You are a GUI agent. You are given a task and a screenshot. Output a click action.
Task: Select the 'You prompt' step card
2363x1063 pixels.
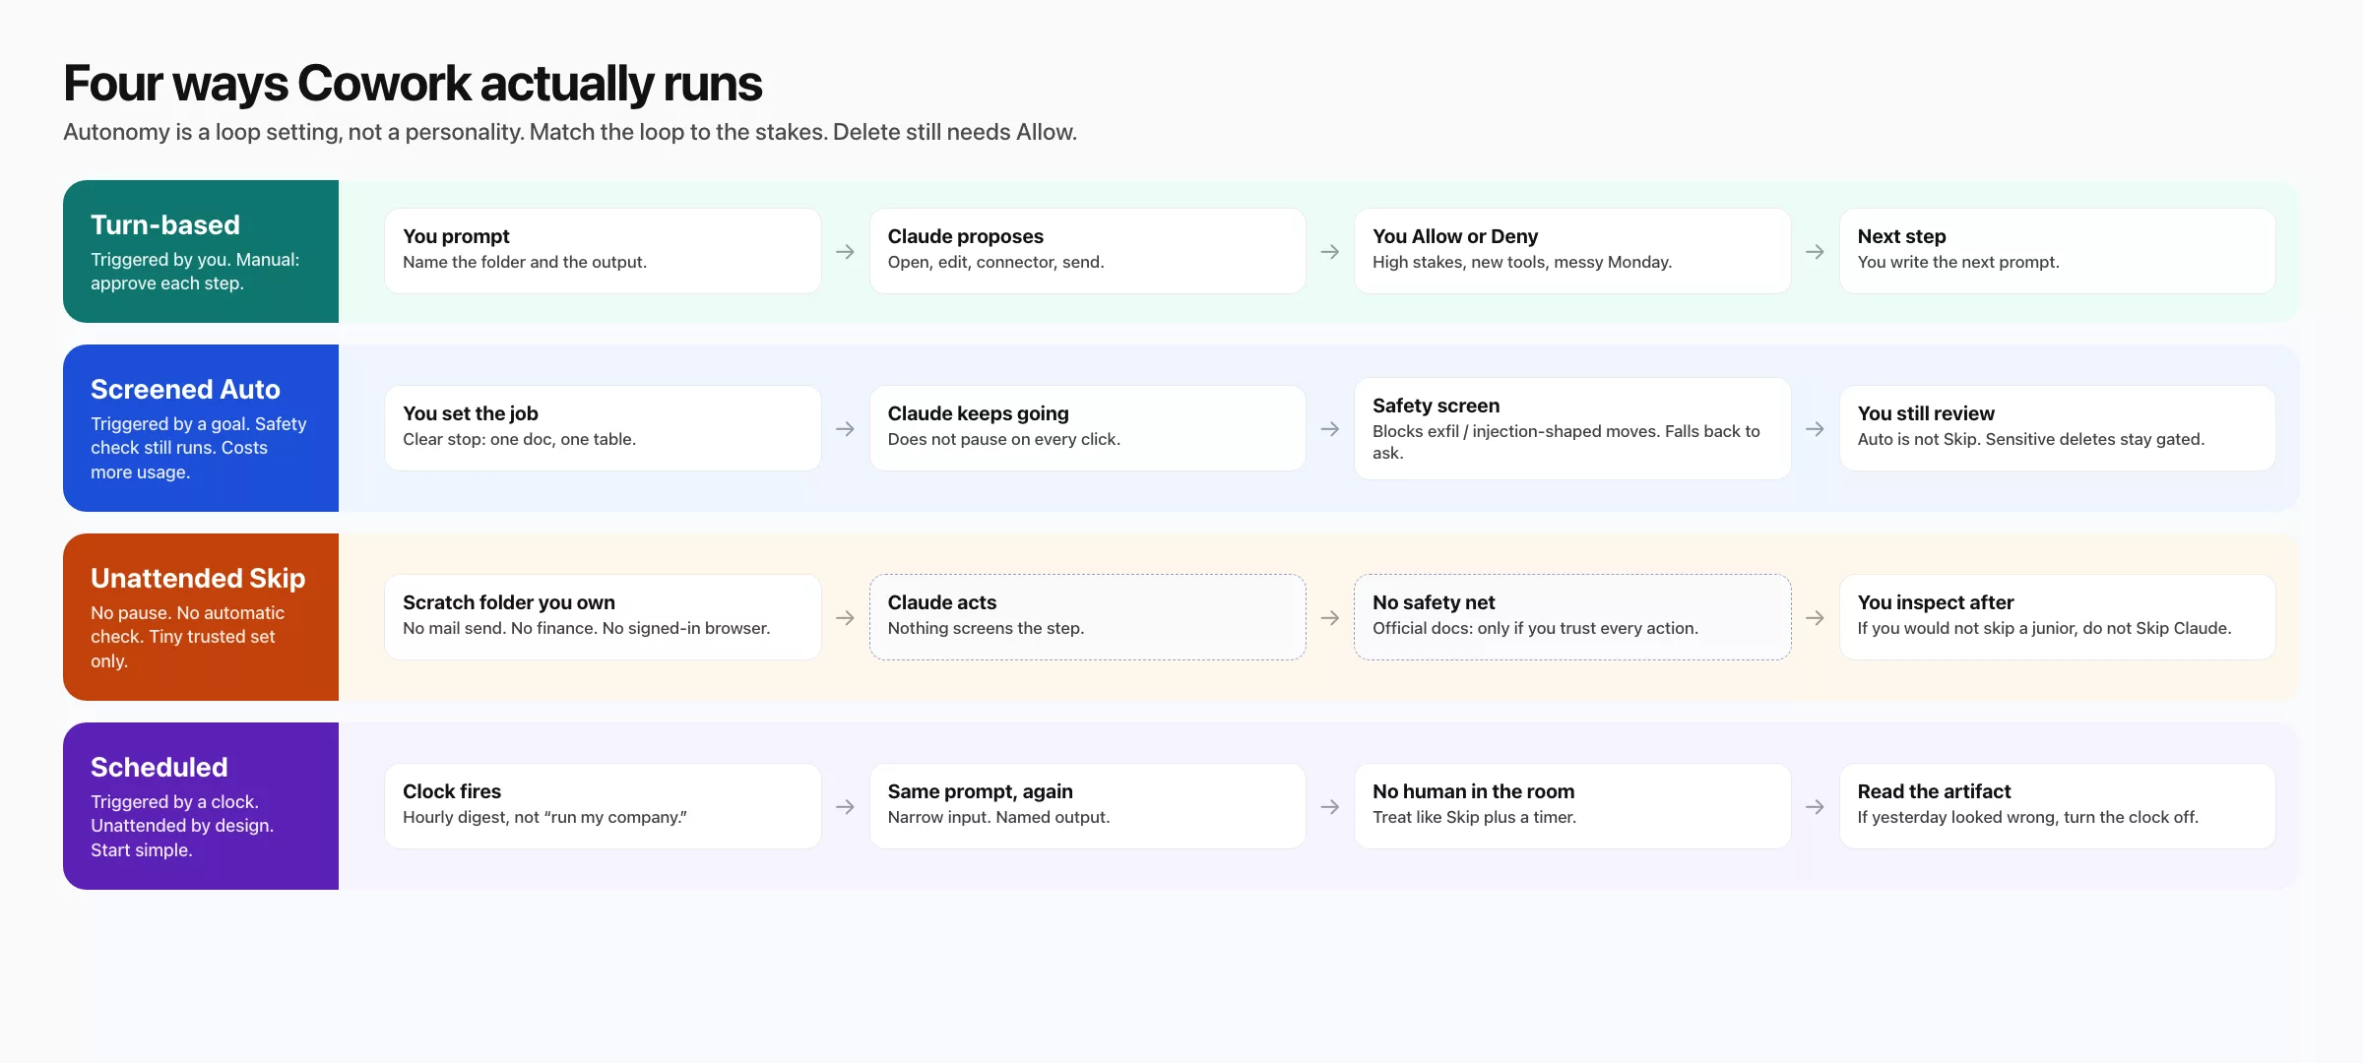[603, 251]
